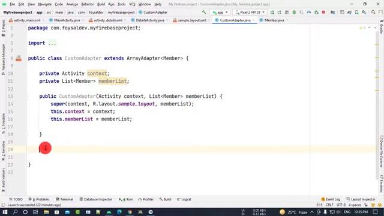The height and width of the screenshot is (216, 384).
Task: Click the Attach Debugger to Process icon
Action: (316, 12)
